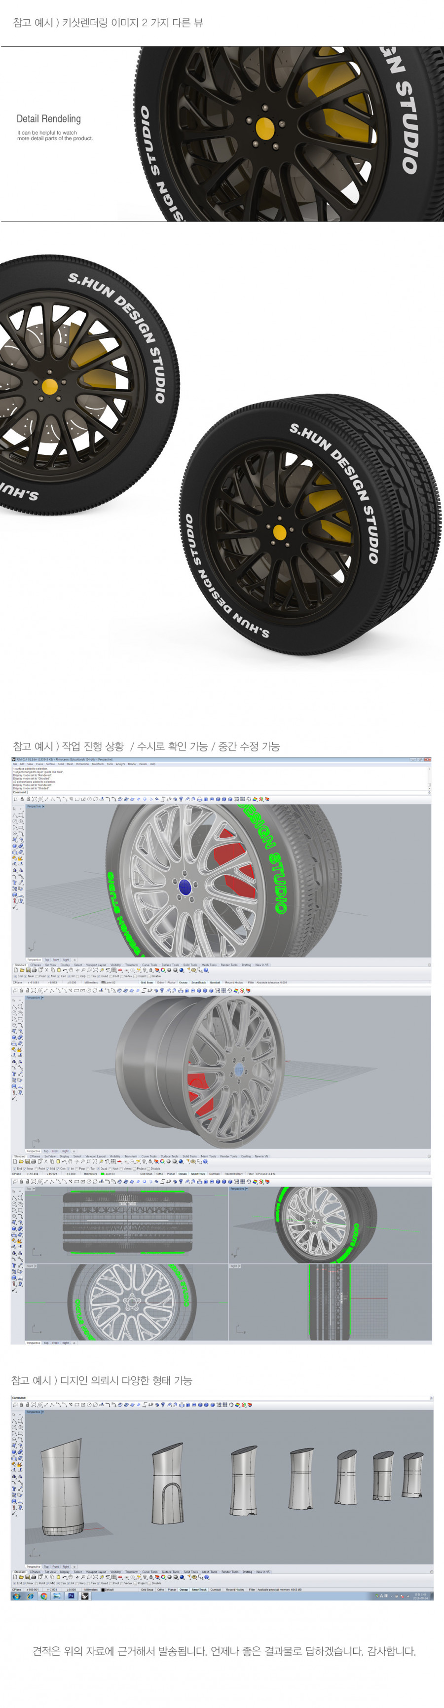This screenshot has height=1708, width=444.
Task: Switch to Curve Tools tab below the rim-only viewport
Action: 149,1156
